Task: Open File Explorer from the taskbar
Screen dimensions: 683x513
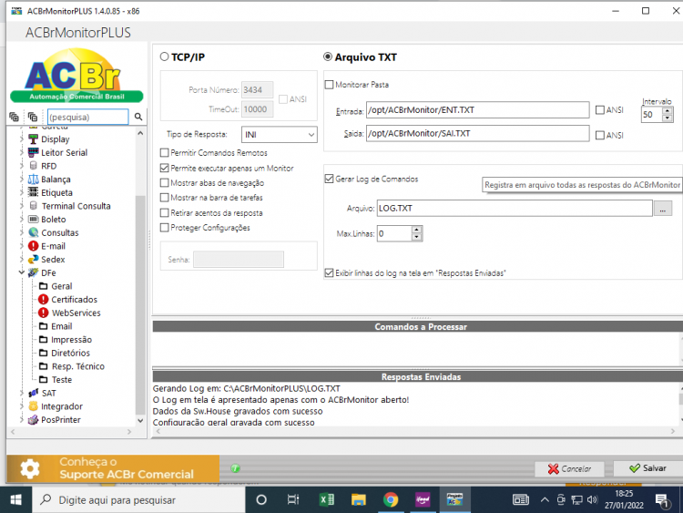Action: click(359, 500)
